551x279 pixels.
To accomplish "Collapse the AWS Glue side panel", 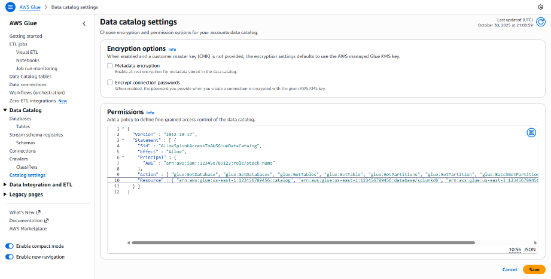I will click(84, 23).
